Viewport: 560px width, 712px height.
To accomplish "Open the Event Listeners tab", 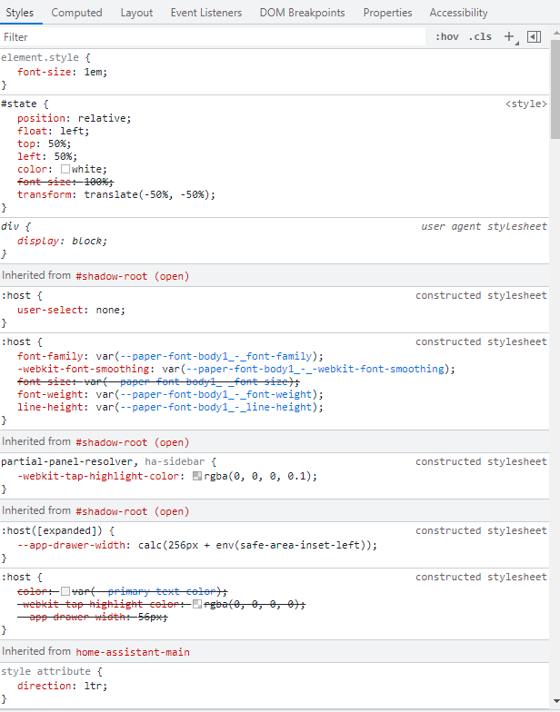I will tap(205, 13).
